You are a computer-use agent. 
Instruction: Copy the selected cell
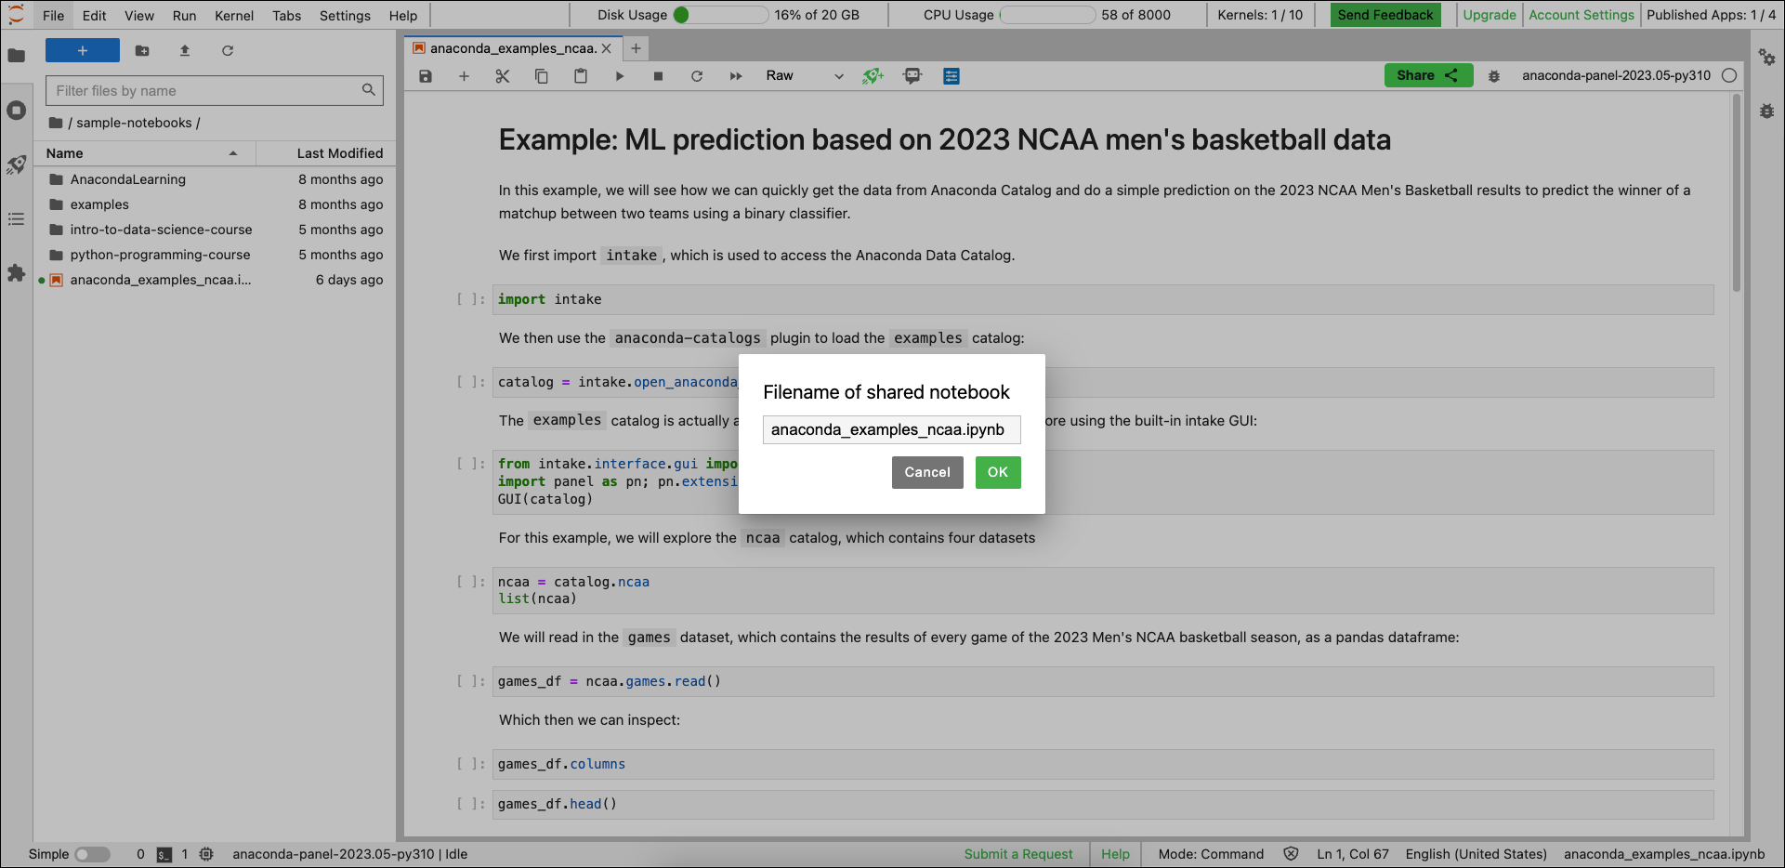tap(542, 76)
